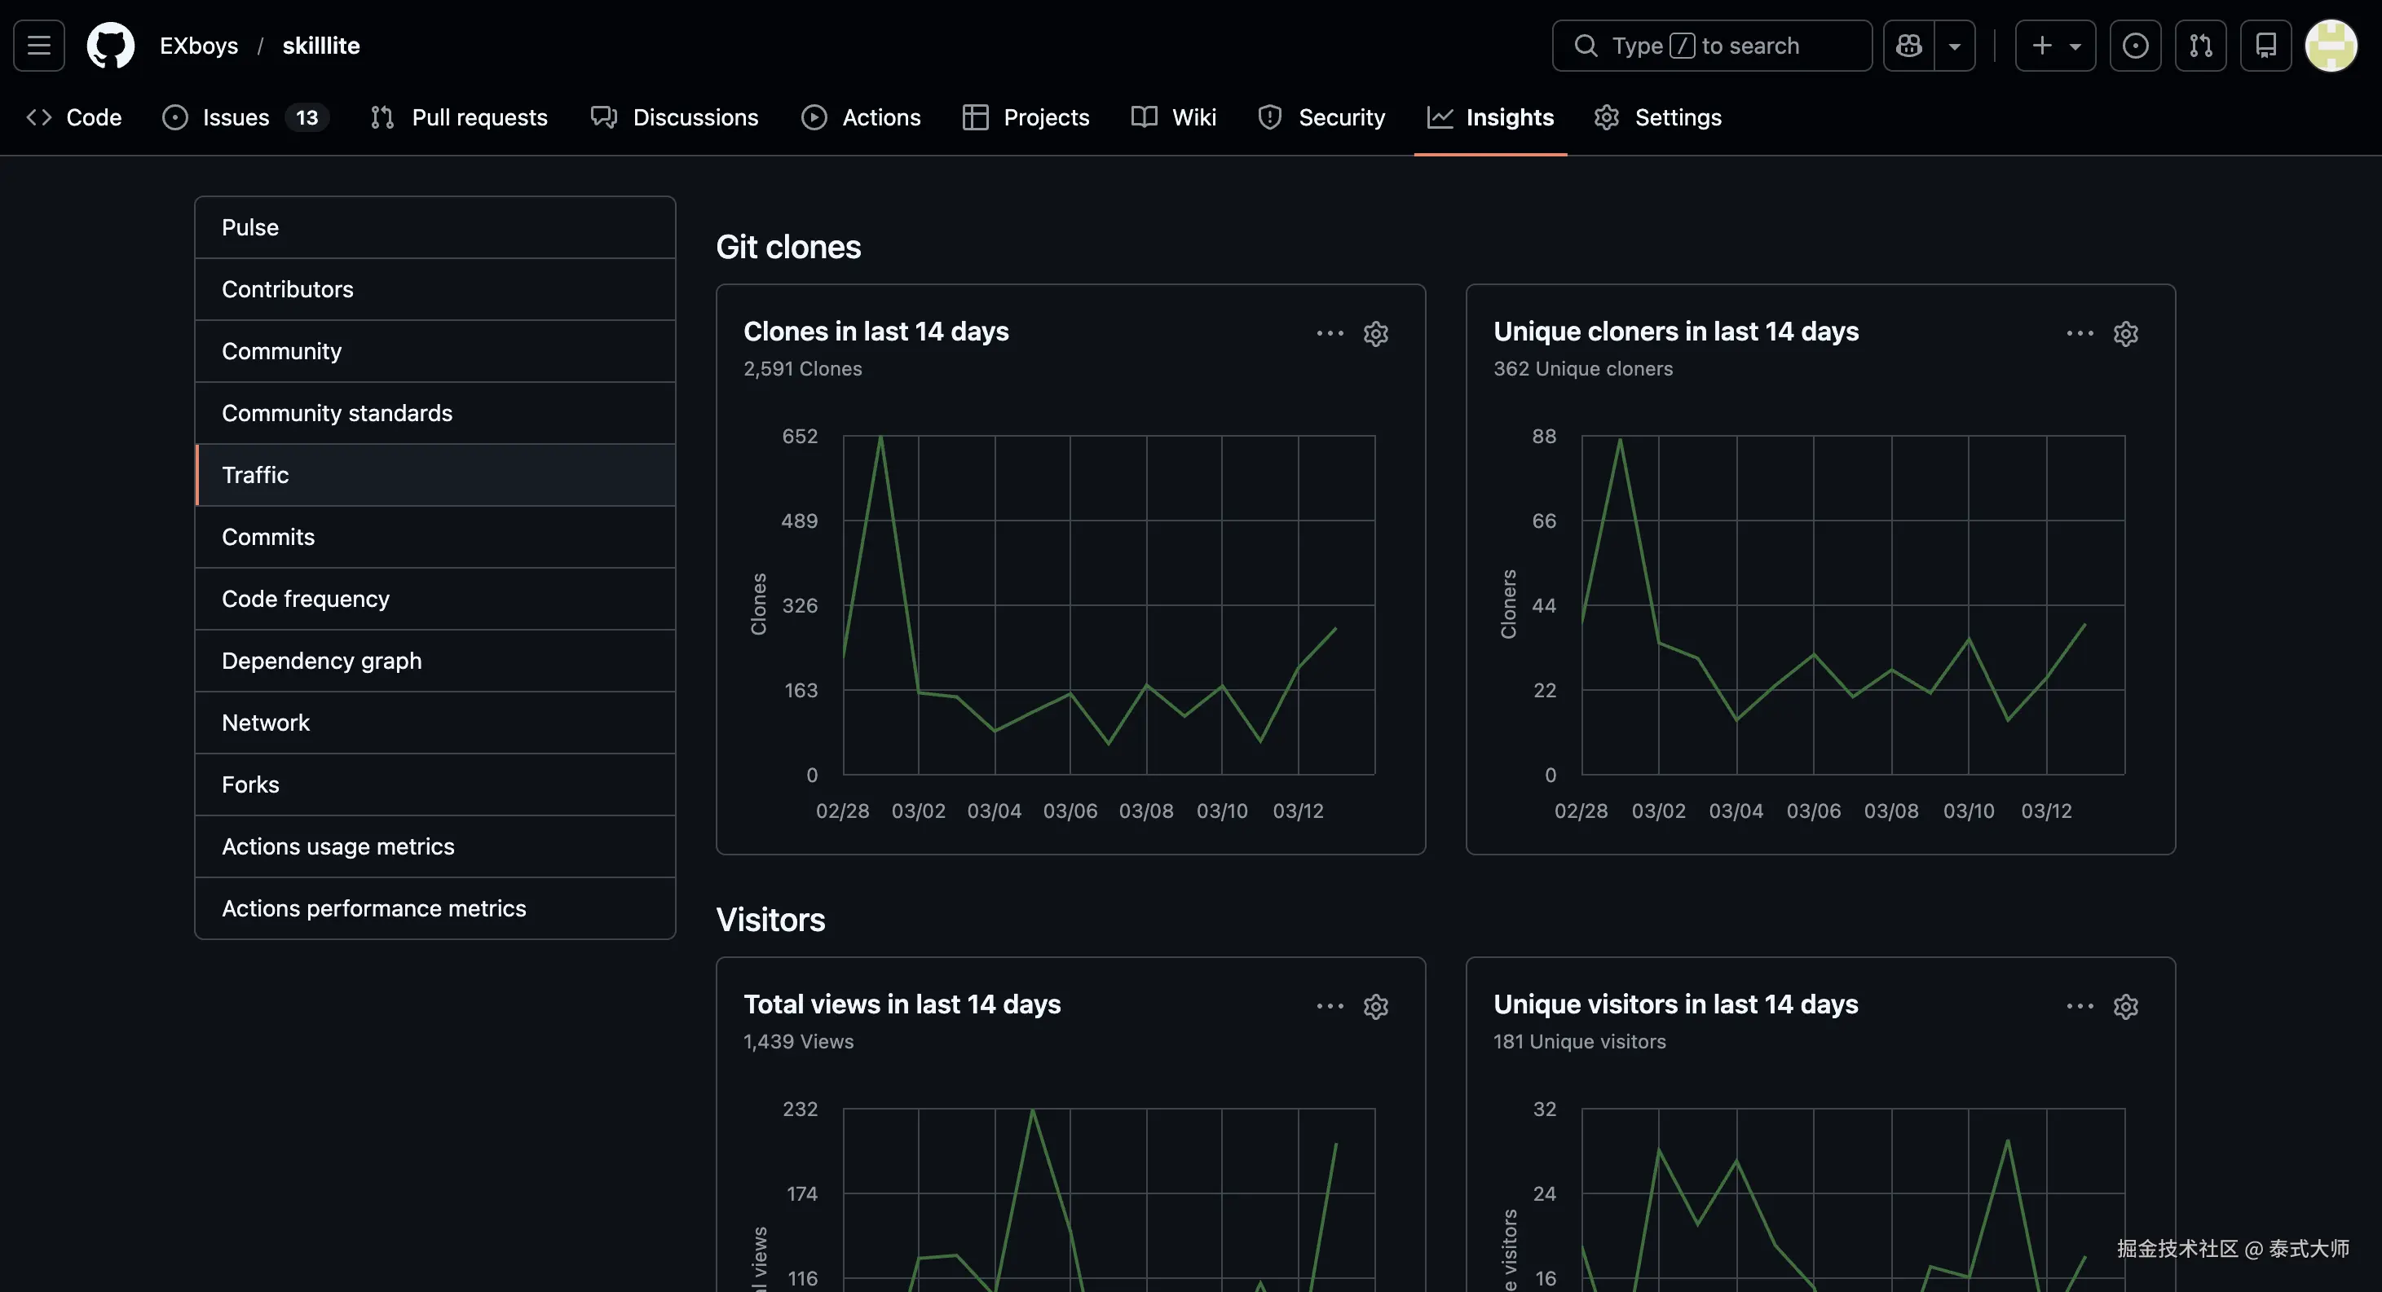Screen dimensions: 2382x1292
Task: Open the pull requests icon in the top header
Action: [x=2201, y=46]
